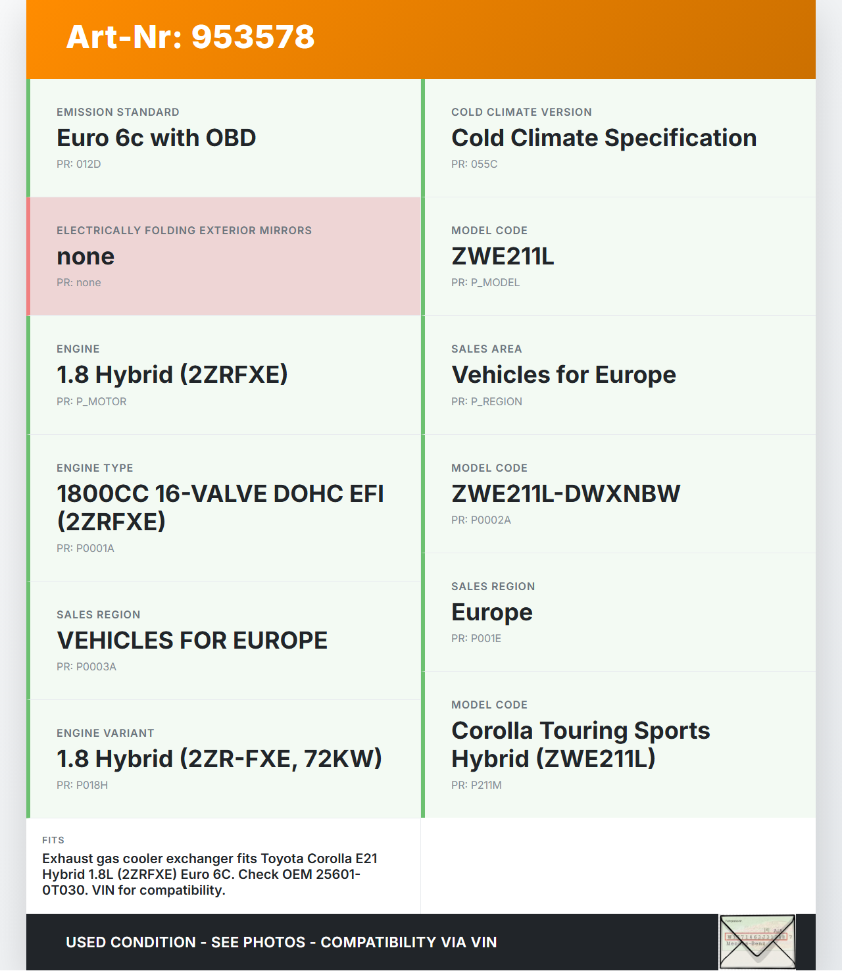Click the ZWE211L model code value
The width and height of the screenshot is (842, 971).
(x=503, y=257)
